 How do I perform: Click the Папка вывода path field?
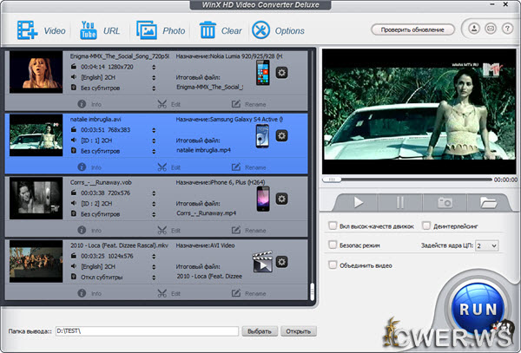(146, 330)
